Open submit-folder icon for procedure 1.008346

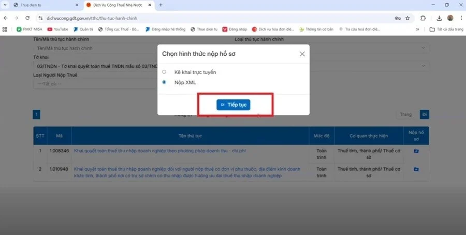click(x=416, y=151)
